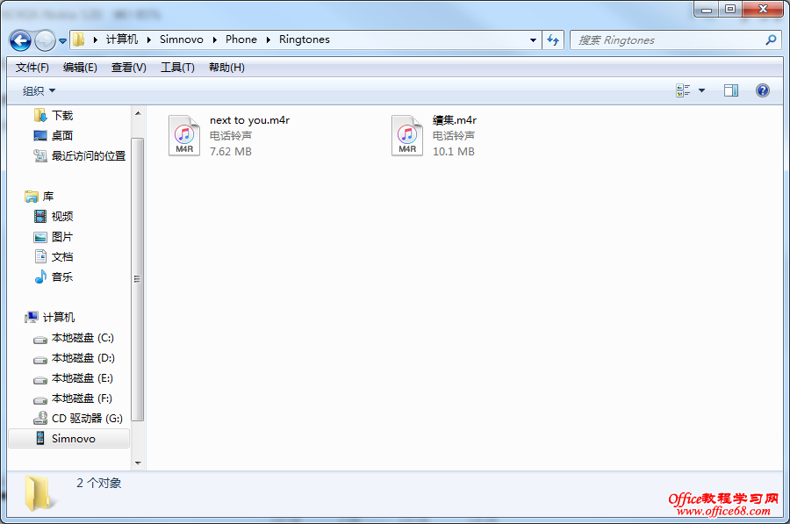Select the 續集.m4r file icon
Image resolution: width=790 pixels, height=524 pixels.
(x=407, y=135)
